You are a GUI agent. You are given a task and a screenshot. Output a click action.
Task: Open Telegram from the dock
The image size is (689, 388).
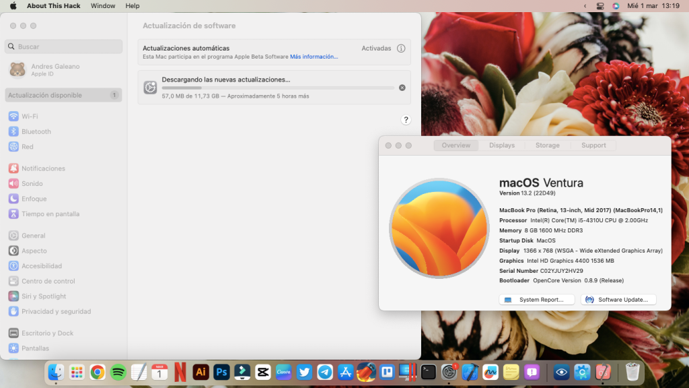tap(325, 372)
